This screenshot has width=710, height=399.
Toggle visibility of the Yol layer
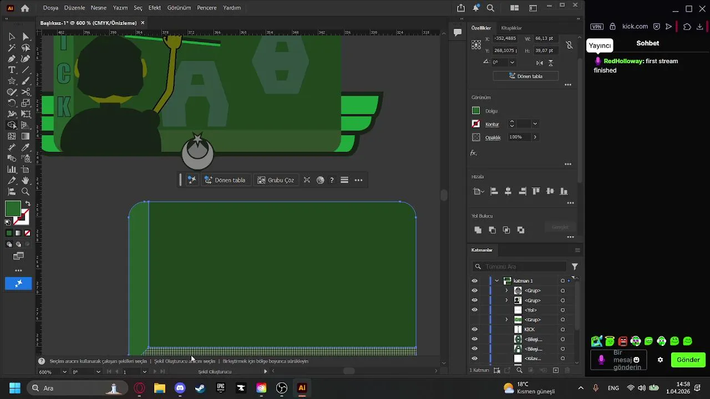click(474, 310)
